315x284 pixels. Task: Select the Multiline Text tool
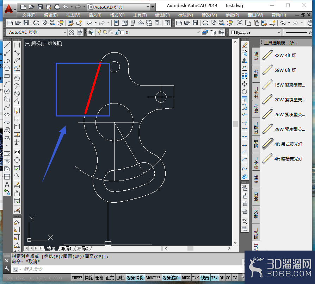point(7,184)
